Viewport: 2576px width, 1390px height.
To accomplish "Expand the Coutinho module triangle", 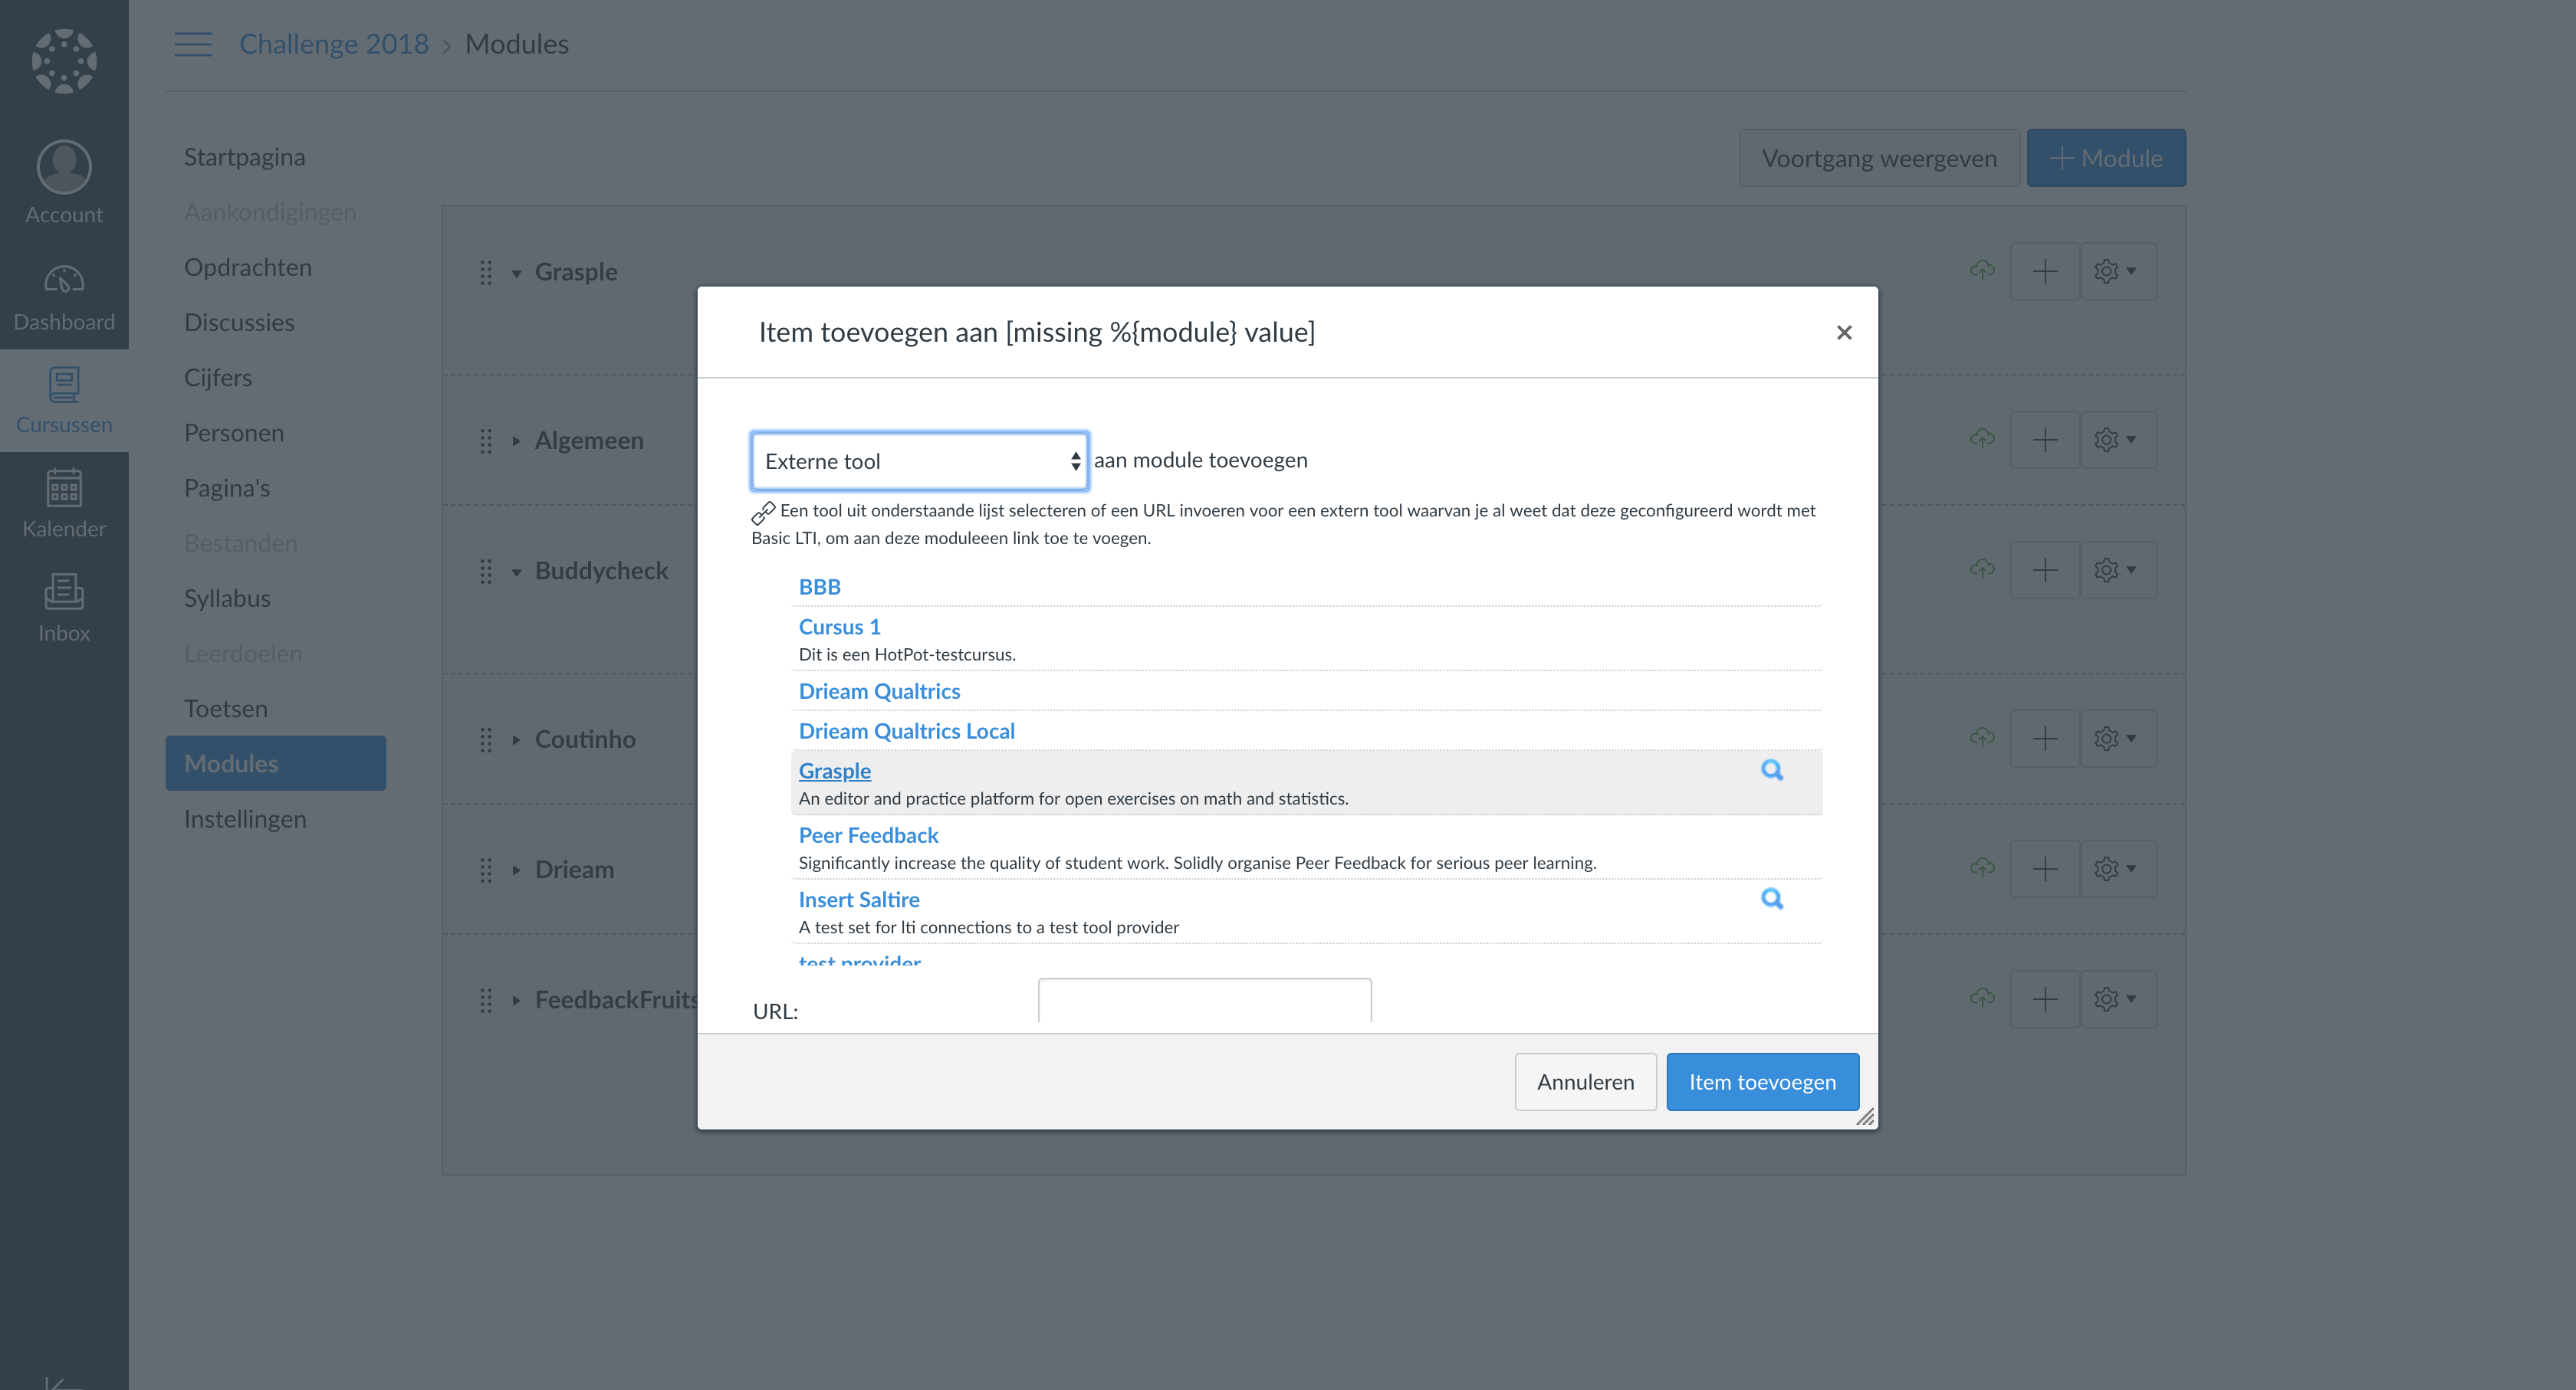I will pyautogui.click(x=516, y=739).
